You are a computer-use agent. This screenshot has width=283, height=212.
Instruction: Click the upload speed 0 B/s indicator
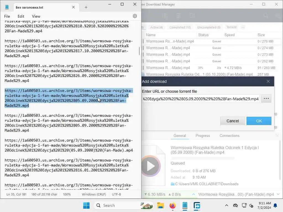pyautogui.click(x=175, y=194)
